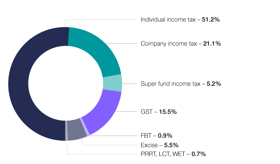Viewport: 280px width, 164px height.
Task: Click the 'Excise' label text
Action: pos(149,145)
